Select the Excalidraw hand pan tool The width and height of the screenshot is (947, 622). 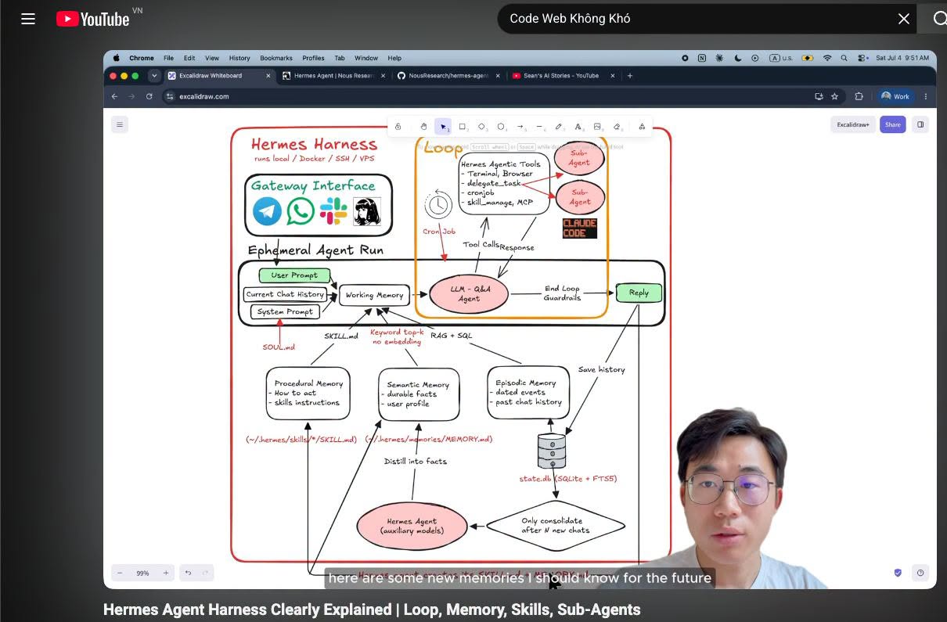point(423,127)
